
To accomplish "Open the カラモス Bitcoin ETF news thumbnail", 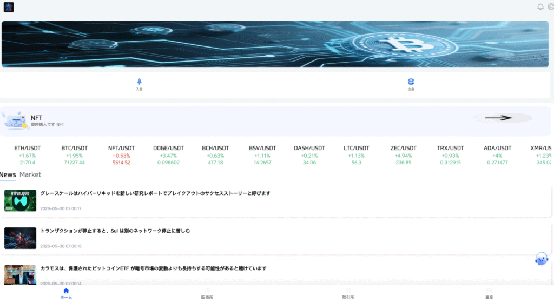I will point(20,275).
